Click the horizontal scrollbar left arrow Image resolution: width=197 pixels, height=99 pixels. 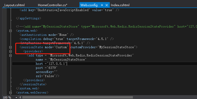(20, 97)
